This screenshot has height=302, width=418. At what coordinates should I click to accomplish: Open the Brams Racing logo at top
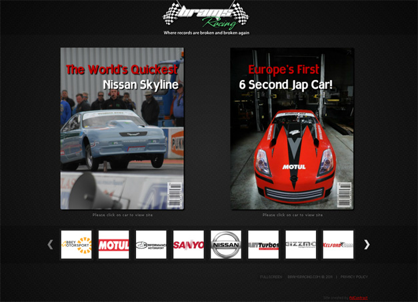pyautogui.click(x=206, y=17)
